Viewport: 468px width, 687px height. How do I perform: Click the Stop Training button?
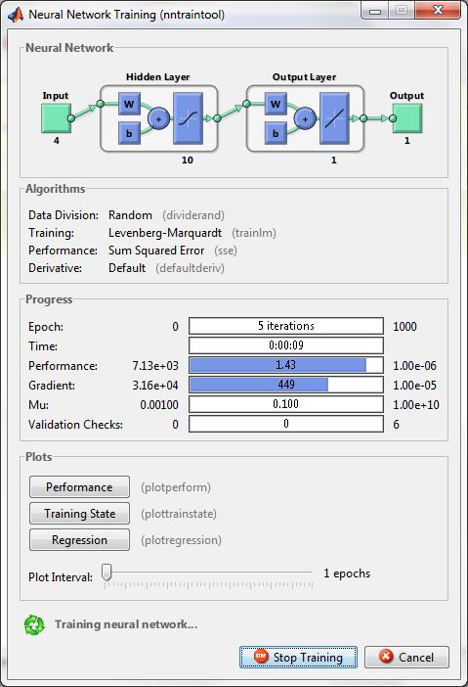click(x=298, y=657)
